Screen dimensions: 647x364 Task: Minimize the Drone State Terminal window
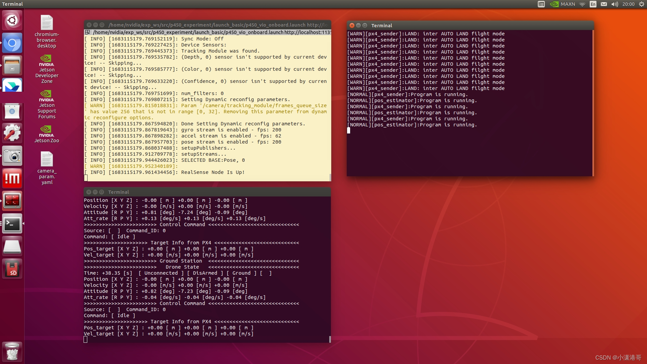pyautogui.click(x=95, y=192)
